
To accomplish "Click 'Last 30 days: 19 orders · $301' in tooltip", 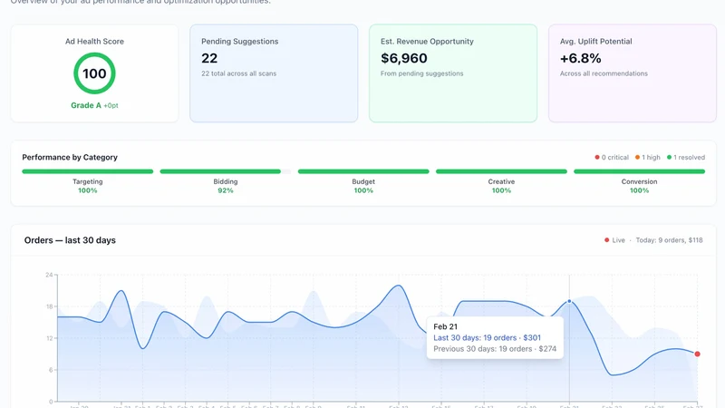I will tap(487, 337).
